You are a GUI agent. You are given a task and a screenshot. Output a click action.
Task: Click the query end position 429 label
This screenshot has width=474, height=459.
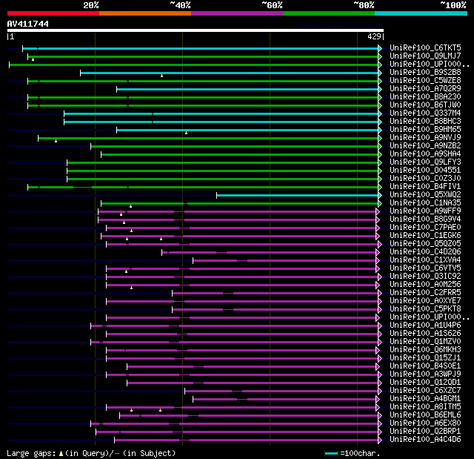pos(374,36)
